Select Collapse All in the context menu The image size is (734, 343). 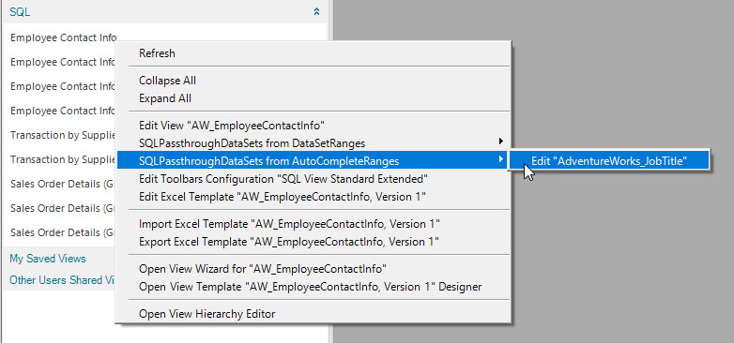coord(313,81)
